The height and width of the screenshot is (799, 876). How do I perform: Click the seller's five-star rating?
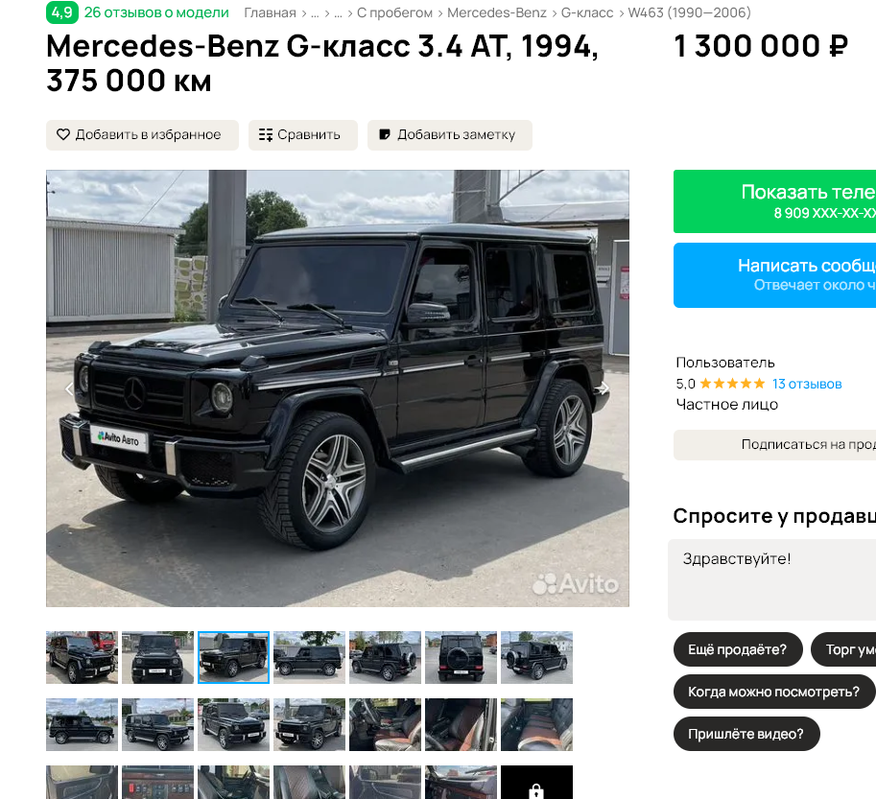pyautogui.click(x=732, y=384)
